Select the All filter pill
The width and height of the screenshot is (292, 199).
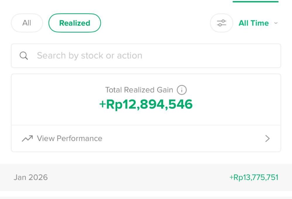click(x=27, y=23)
